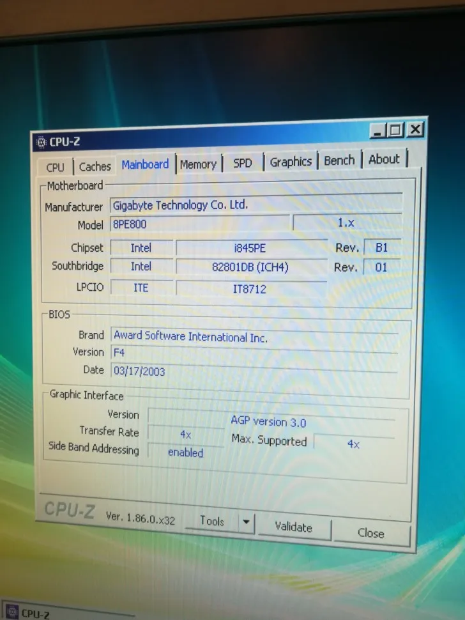The image size is (465, 620).
Task: Minimize the CPU-Z window
Action: (377, 131)
